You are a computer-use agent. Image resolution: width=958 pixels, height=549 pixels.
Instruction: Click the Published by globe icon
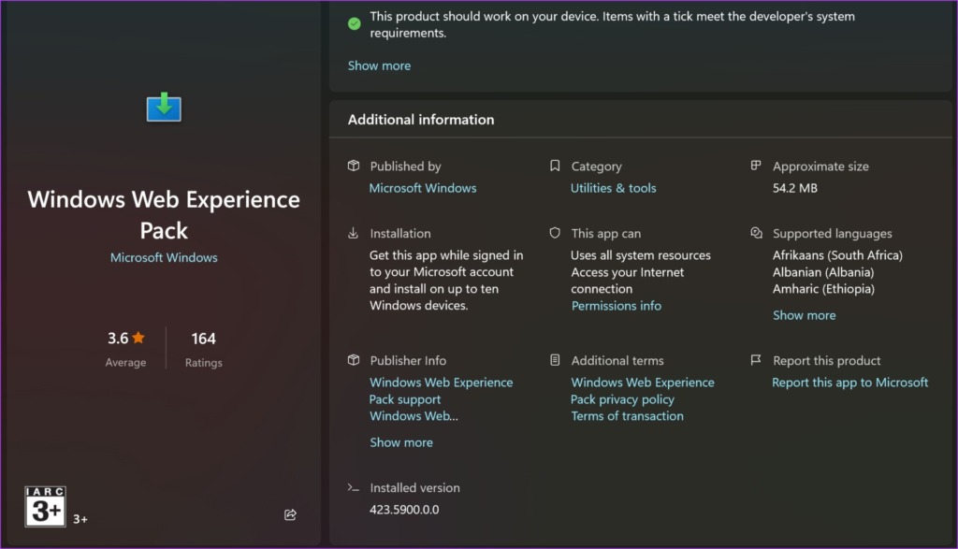354,166
